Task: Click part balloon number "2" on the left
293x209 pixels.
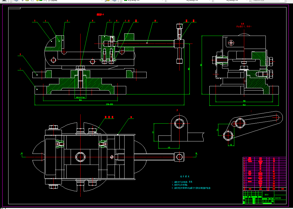Action: [x=20, y=54]
